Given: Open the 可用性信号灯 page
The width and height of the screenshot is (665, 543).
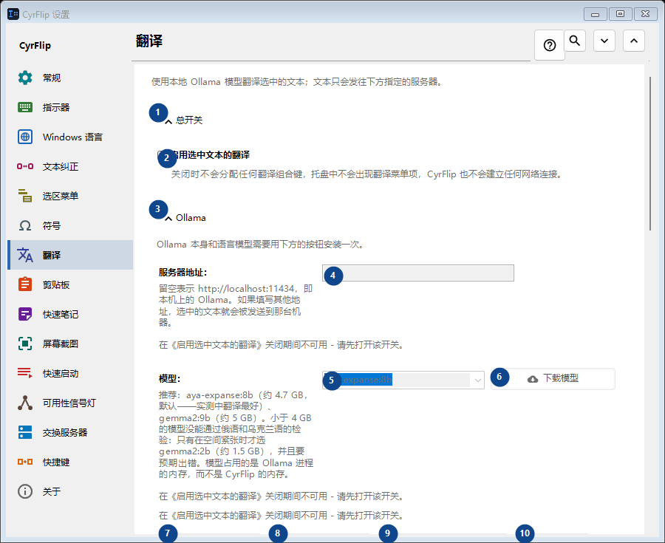Looking at the screenshot, I should point(70,403).
